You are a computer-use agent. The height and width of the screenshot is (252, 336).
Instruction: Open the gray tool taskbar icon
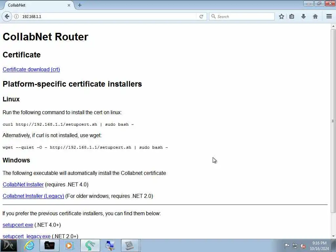tap(130, 245)
